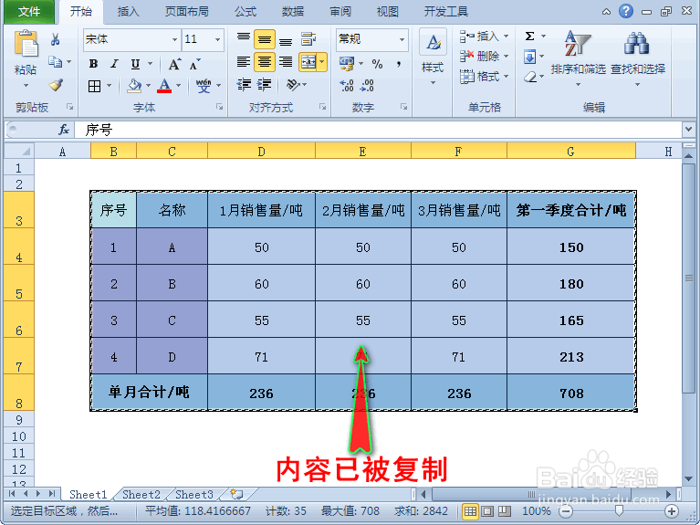The height and width of the screenshot is (525, 700).
Task: Toggle Underline formatting
Action: [x=135, y=64]
